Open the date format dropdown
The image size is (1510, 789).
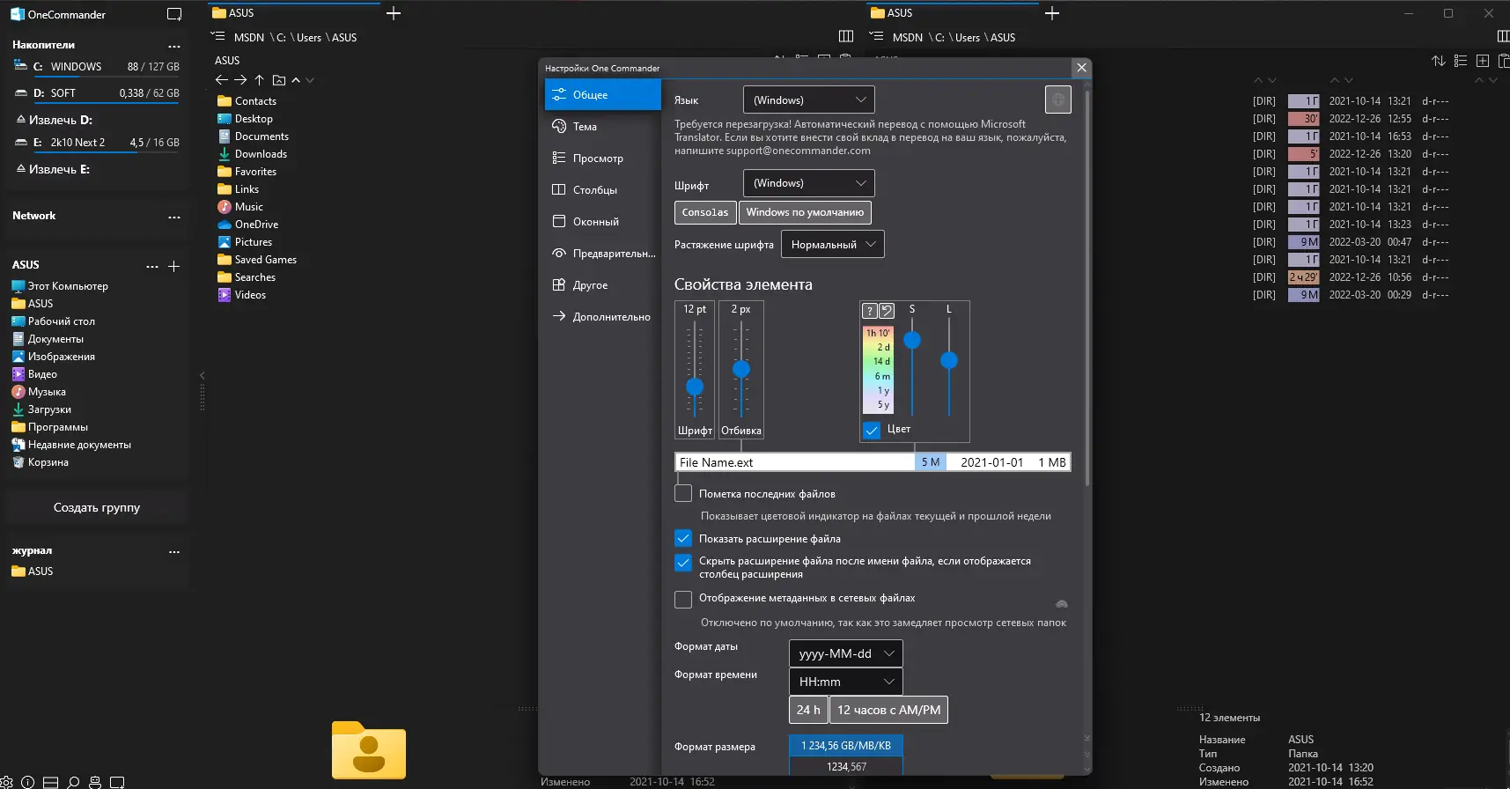coord(845,653)
